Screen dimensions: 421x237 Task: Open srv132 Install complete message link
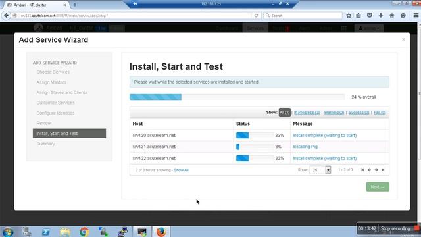[x=324, y=158]
